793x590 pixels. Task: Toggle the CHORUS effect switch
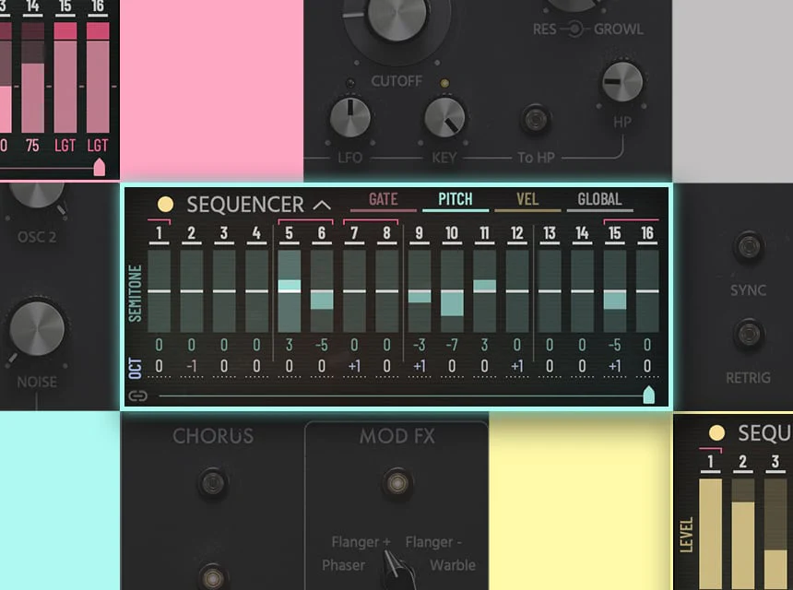pos(213,482)
